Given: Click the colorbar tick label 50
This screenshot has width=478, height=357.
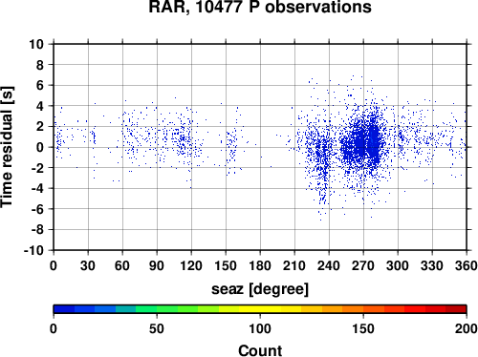Looking at the screenshot, I should click(x=157, y=328).
